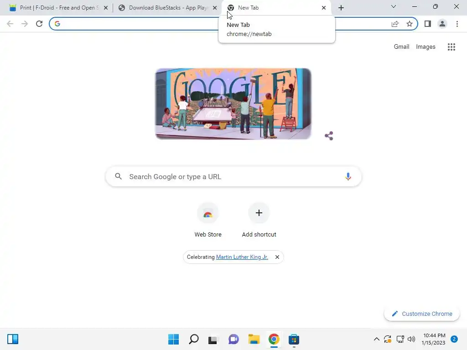Screen dimensions: 467x350
Task: Close the New Tab tab
Action: pyautogui.click(x=324, y=8)
